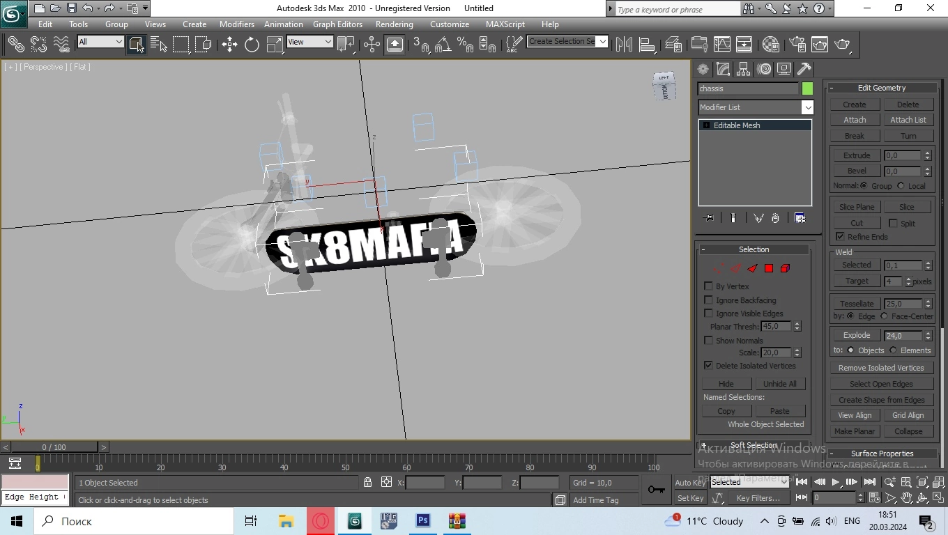Open the View reference coordinate dropdown
Viewport: 948px width, 535px height.
(x=309, y=42)
